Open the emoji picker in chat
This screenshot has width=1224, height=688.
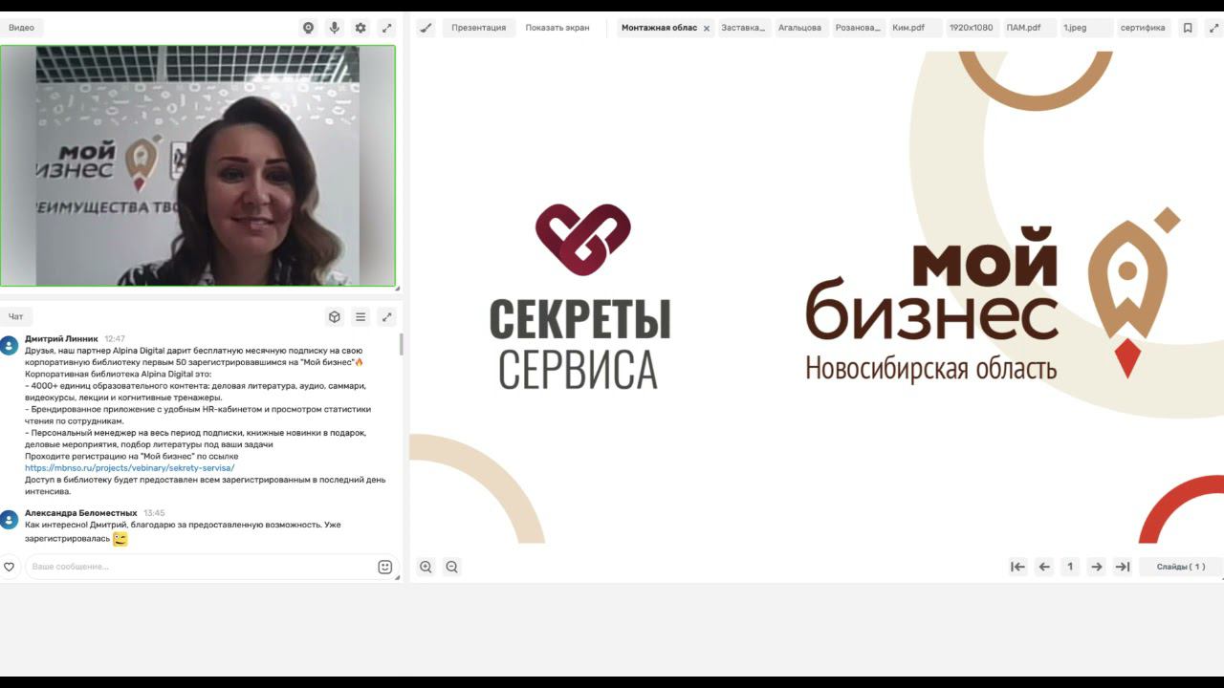[x=385, y=567]
